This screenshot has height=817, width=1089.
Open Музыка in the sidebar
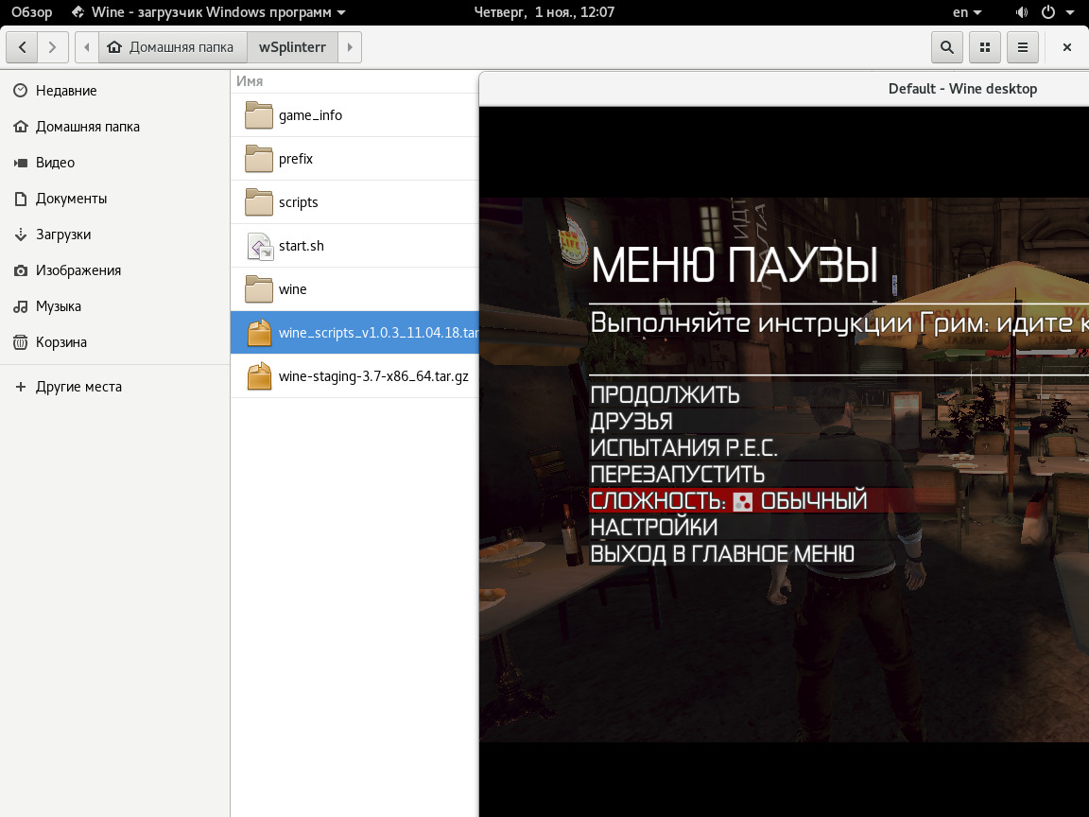(x=114, y=306)
